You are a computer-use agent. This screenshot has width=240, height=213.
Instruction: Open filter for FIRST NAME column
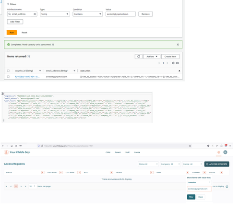point(61,172)
